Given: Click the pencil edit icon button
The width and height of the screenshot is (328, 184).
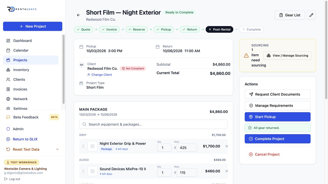Looking at the screenshot, I should 311,15.
